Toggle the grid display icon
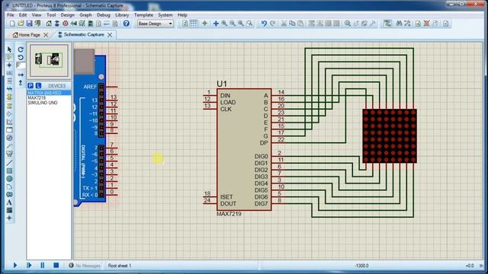The height and width of the screenshot is (274, 488). (x=194, y=24)
